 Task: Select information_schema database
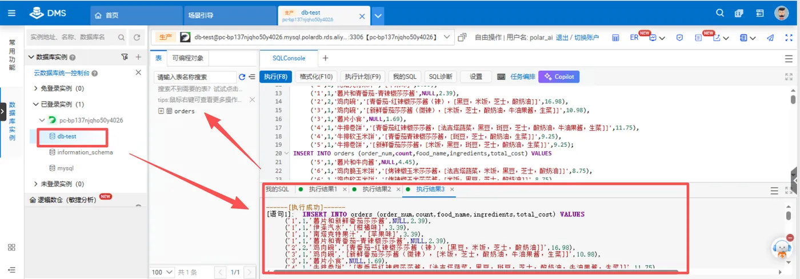click(85, 152)
